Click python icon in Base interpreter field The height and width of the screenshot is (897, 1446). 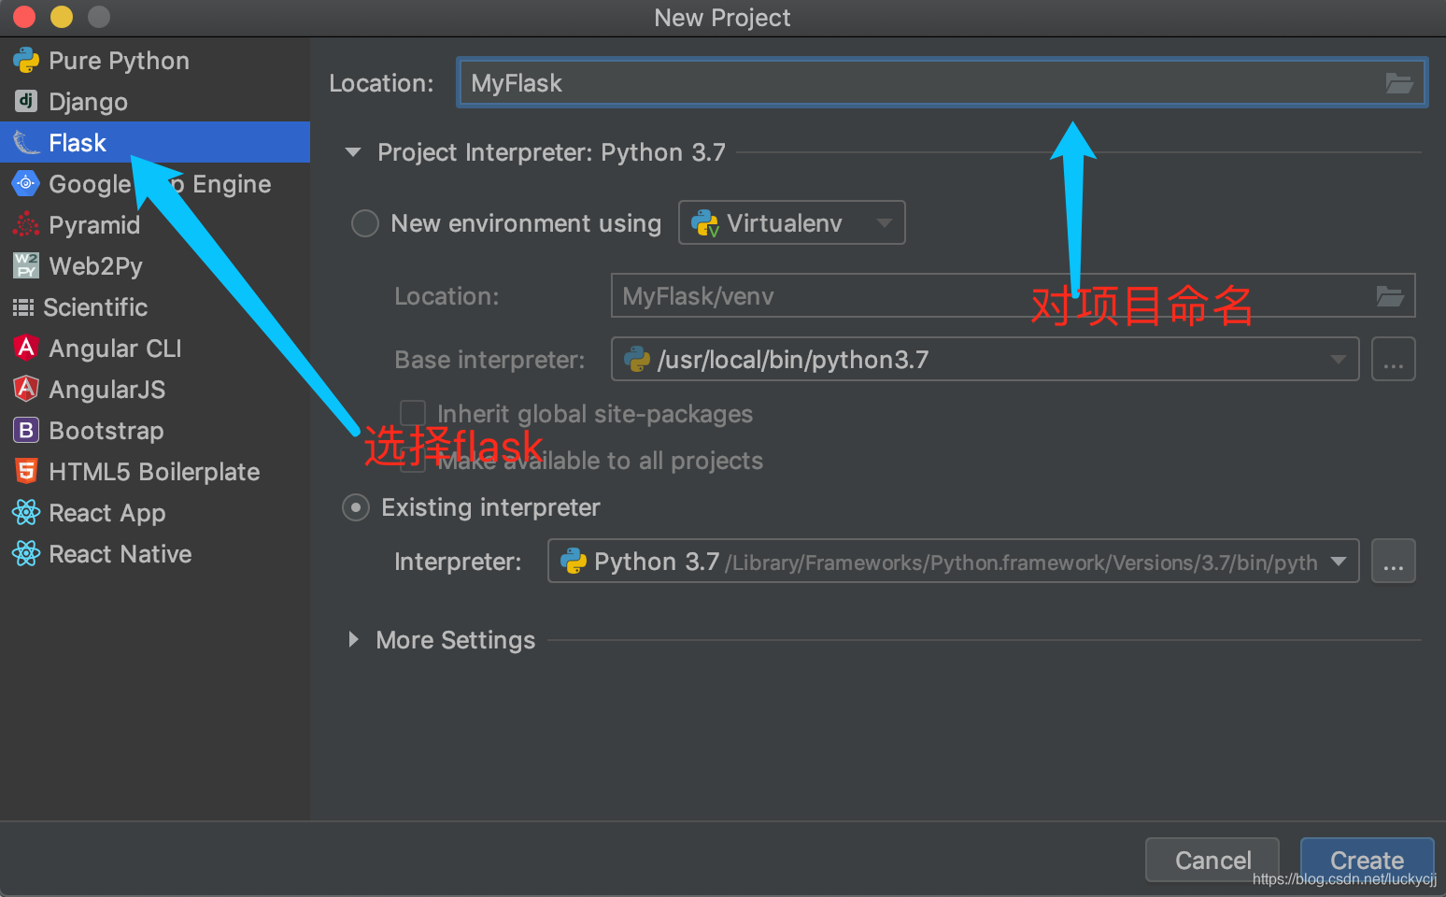pos(637,360)
